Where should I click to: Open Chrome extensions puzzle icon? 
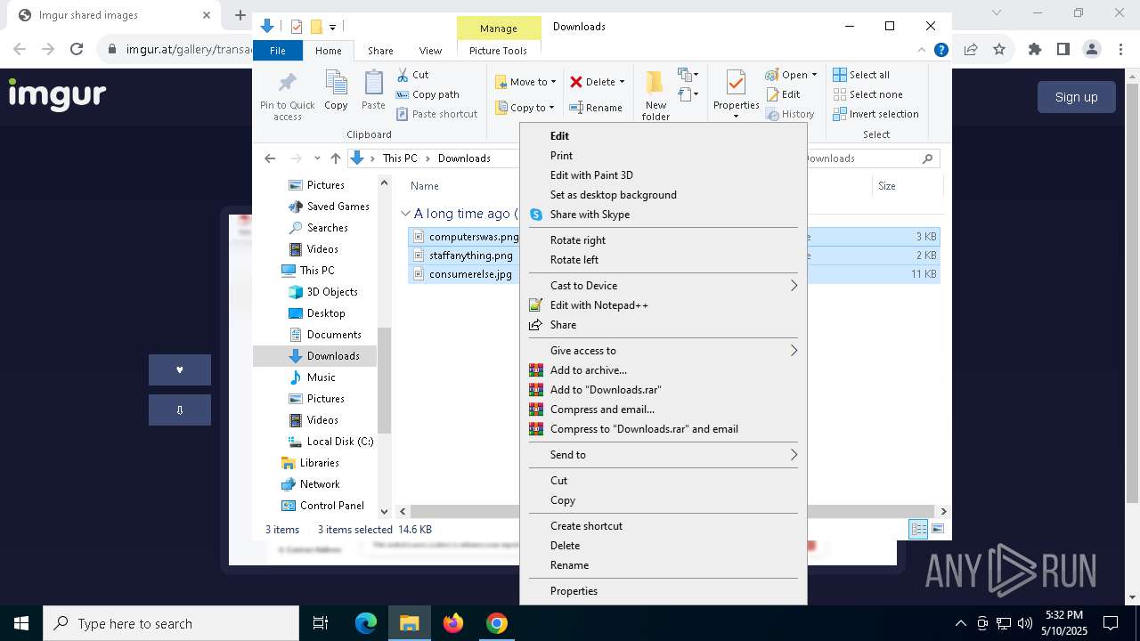1034,50
